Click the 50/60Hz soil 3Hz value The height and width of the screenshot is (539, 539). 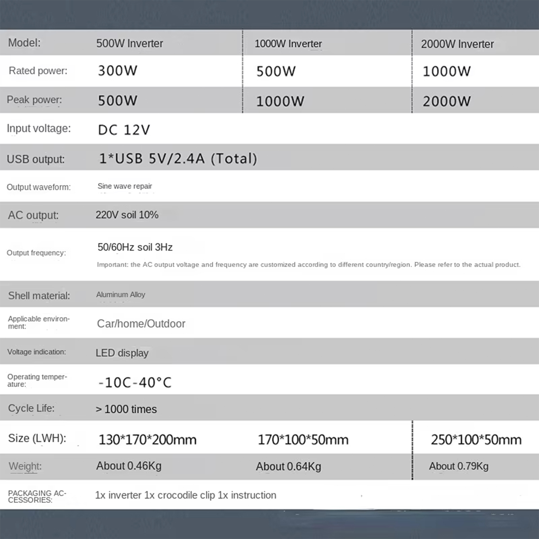[x=135, y=247]
